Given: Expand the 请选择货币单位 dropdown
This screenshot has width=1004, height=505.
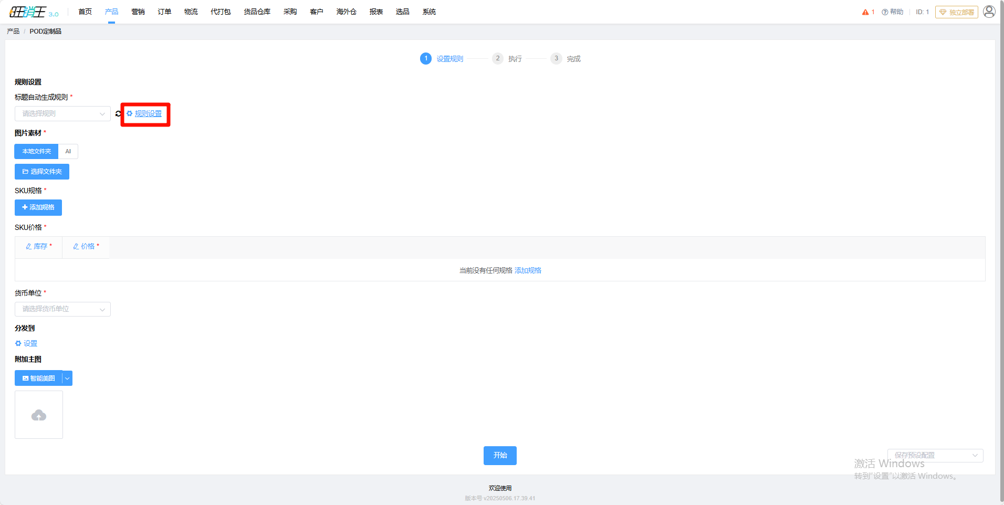Looking at the screenshot, I should [62, 309].
